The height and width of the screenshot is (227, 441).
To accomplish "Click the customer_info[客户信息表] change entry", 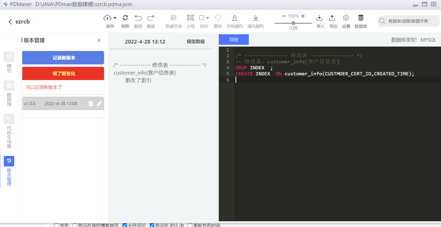I will [144, 73].
